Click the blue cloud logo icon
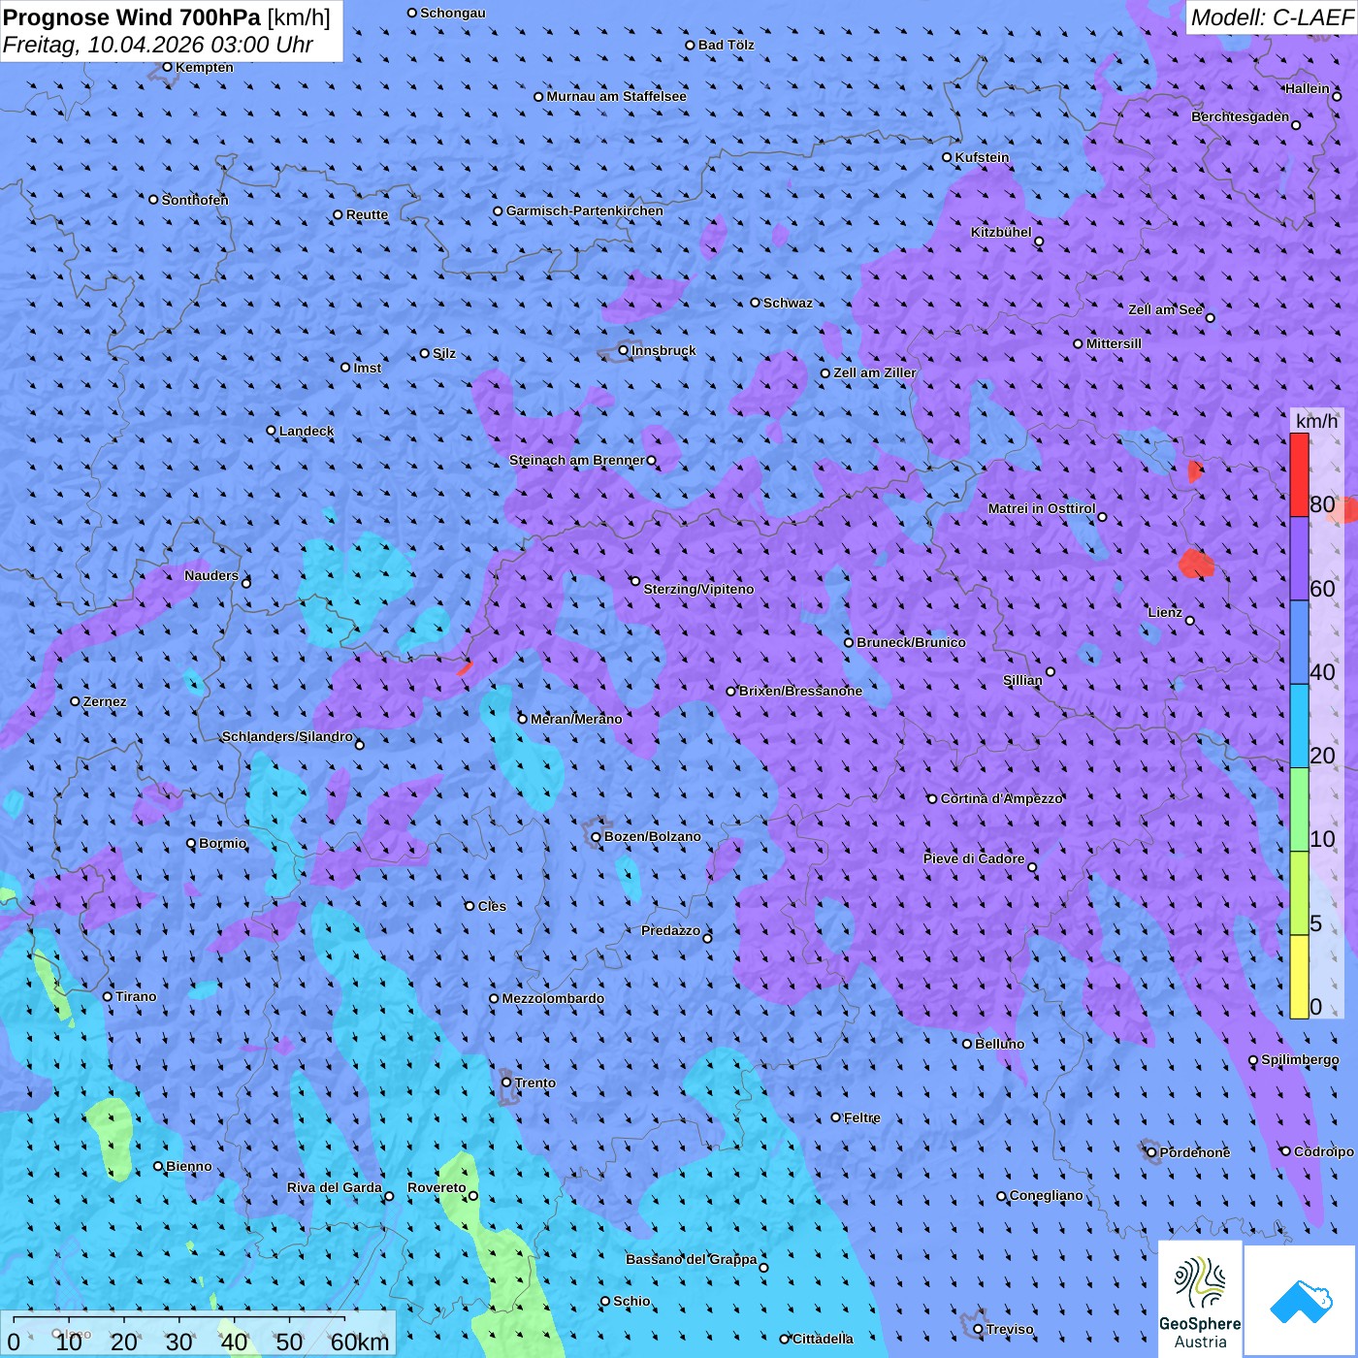This screenshot has width=1358, height=1358. point(1301,1302)
